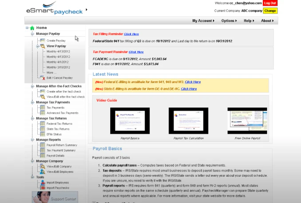
Task: Open the Options menu
Action: (x=229, y=21)
